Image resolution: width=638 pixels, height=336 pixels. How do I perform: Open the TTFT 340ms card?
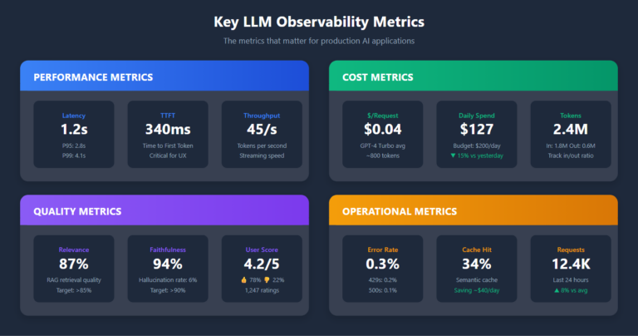pyautogui.click(x=167, y=134)
